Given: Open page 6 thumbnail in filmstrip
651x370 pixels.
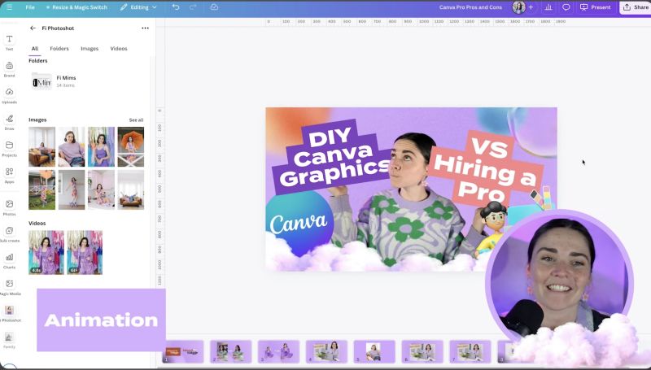Looking at the screenshot, I should pyautogui.click(x=422, y=352).
